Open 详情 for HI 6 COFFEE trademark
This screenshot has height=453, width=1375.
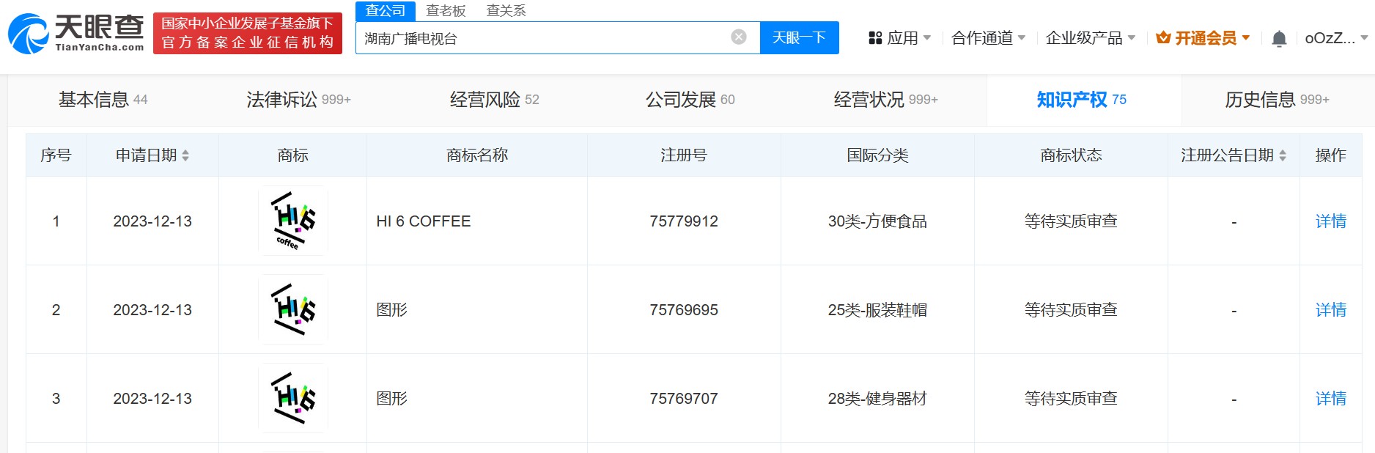[x=1330, y=221]
